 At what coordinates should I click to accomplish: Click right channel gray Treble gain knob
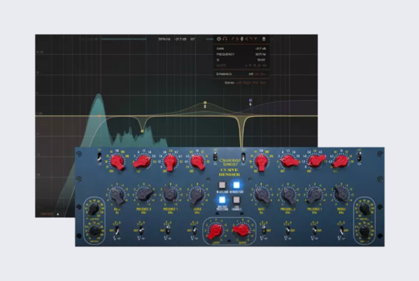pyautogui.click(x=342, y=194)
